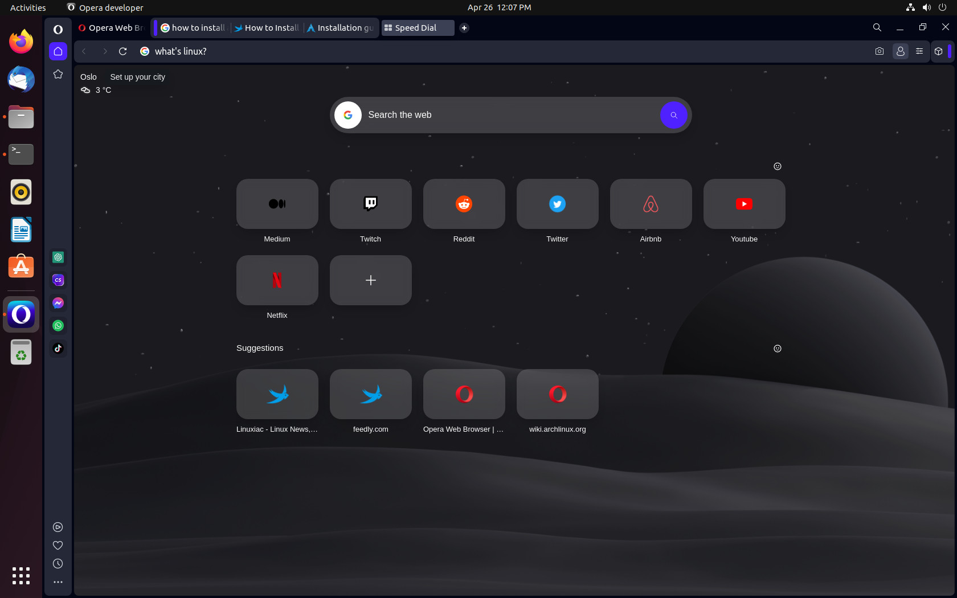Open the Opera menu logo in sidebar
The height and width of the screenshot is (598, 957).
(58, 29)
